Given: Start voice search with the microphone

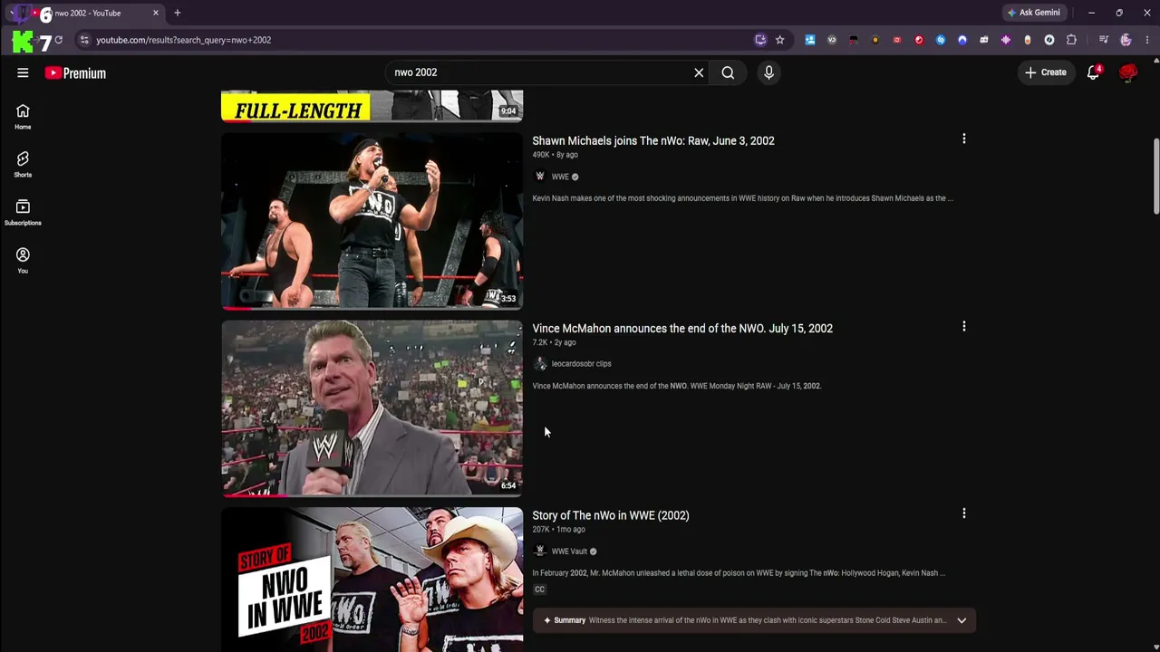Looking at the screenshot, I should click(768, 72).
